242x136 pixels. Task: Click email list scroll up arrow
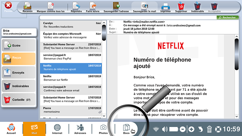coord(104,23)
